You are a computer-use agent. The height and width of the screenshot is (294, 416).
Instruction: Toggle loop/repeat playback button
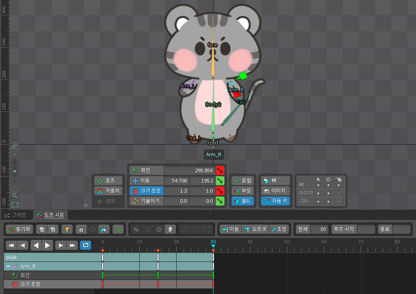point(85,246)
